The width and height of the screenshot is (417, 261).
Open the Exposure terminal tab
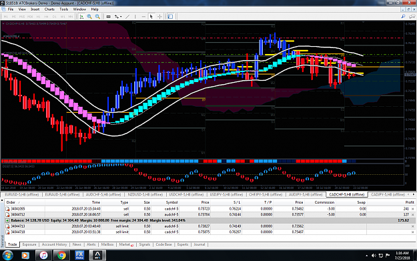tap(29, 244)
